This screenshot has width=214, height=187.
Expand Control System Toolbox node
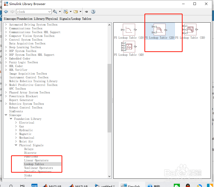(6, 40)
